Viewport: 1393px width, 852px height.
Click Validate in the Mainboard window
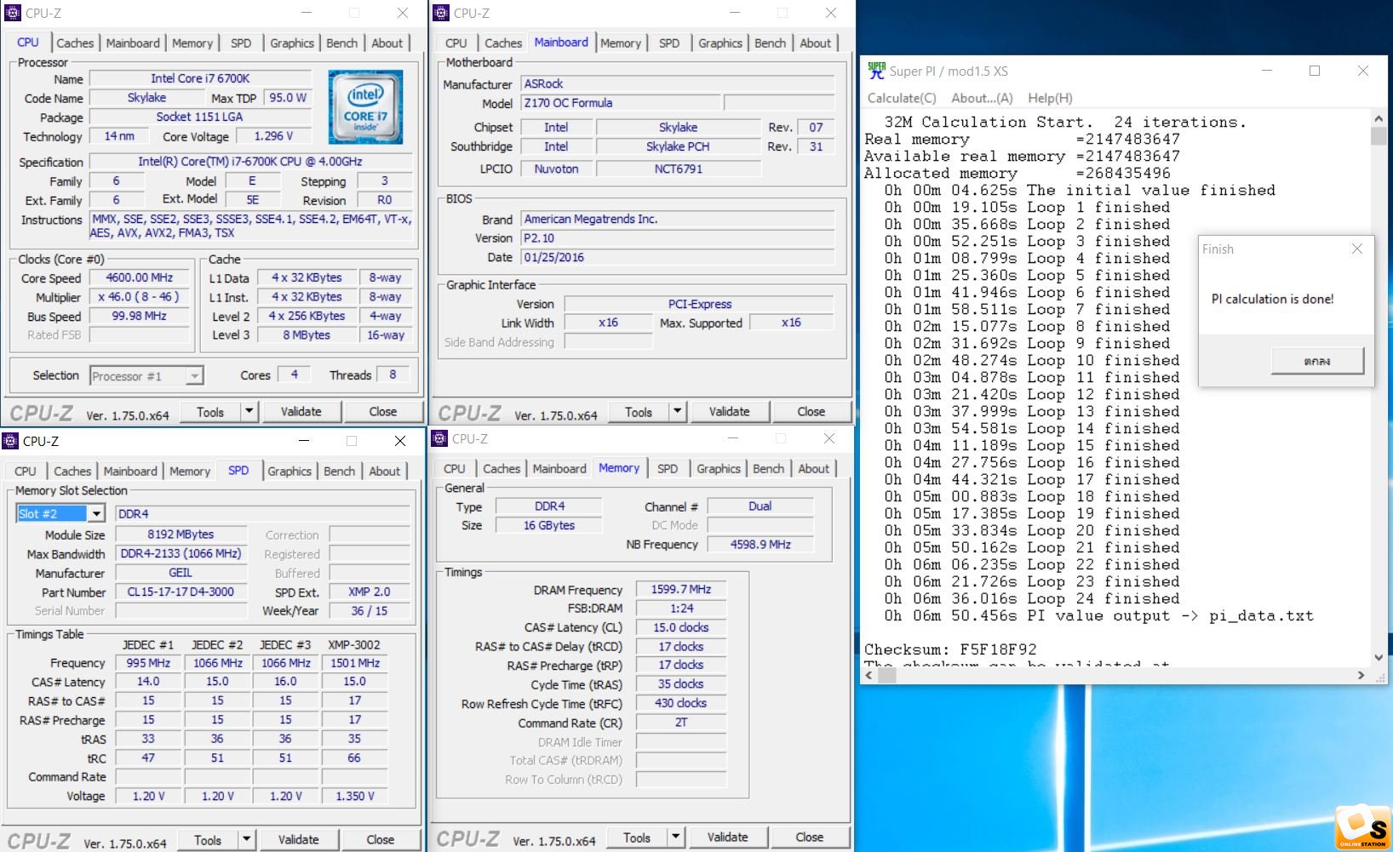(730, 411)
